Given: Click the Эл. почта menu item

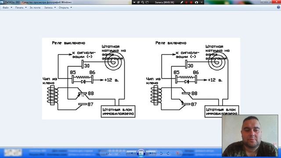Looking at the screenshot, I should pyautogui.click(x=35, y=8).
